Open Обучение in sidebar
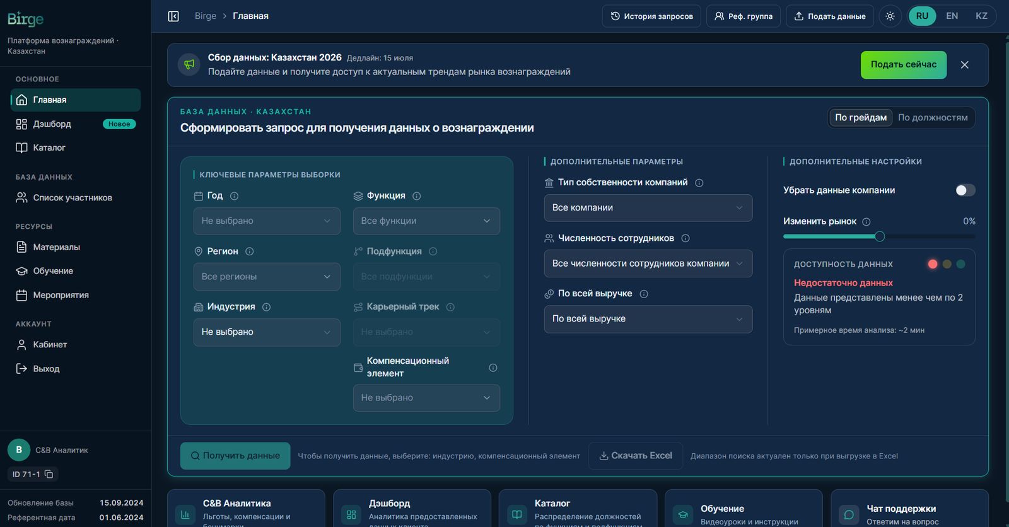This screenshot has width=1009, height=527. click(76, 271)
